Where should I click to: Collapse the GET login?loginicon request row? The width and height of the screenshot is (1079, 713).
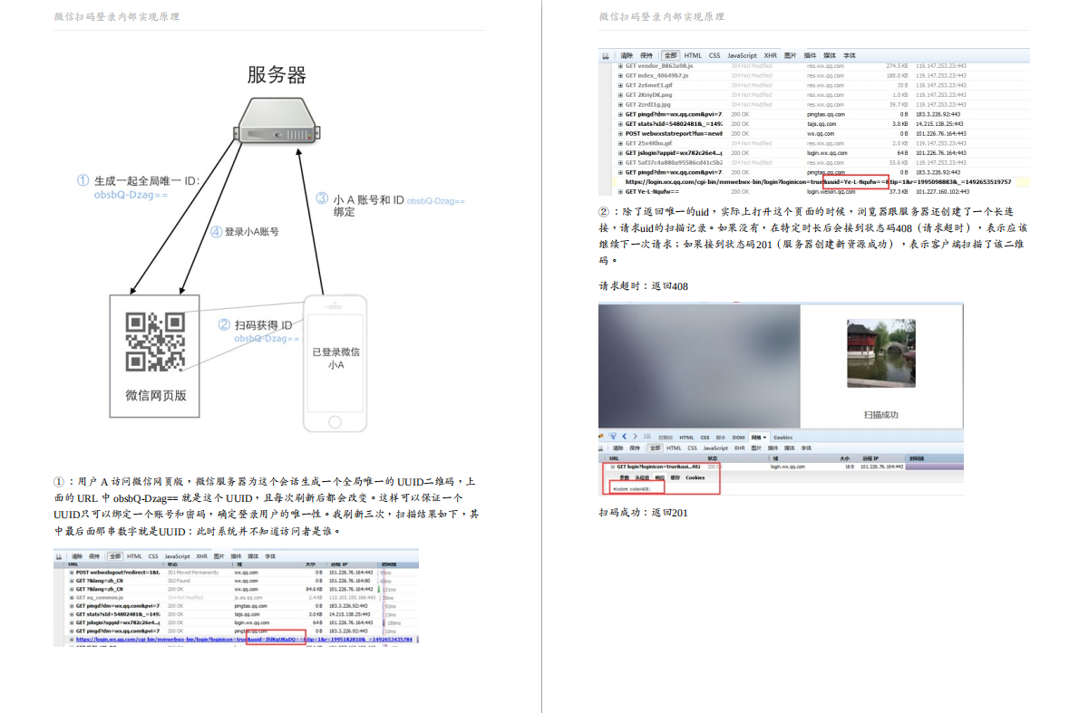pos(612,467)
